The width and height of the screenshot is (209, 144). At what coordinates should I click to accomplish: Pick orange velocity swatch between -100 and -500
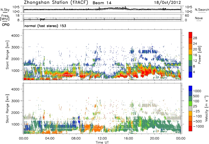click(x=190, y=119)
